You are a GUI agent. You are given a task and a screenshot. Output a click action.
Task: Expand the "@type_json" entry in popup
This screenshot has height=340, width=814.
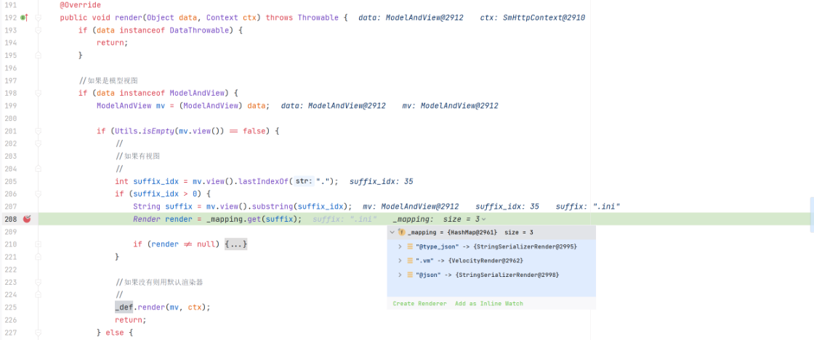coord(400,246)
